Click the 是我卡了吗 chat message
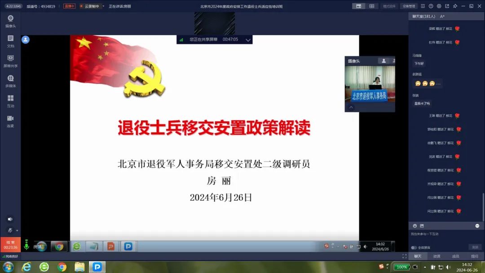The width and height of the screenshot is (485, 273). click(422, 104)
